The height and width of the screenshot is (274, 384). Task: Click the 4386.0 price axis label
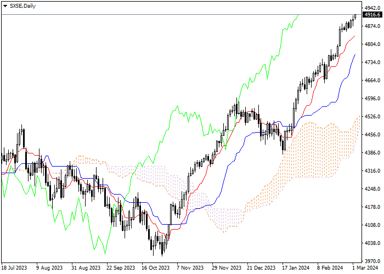372,153
